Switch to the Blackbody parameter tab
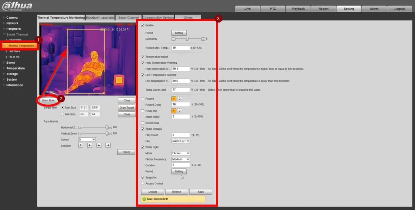The height and width of the screenshot is (210, 415). click(x=100, y=17)
